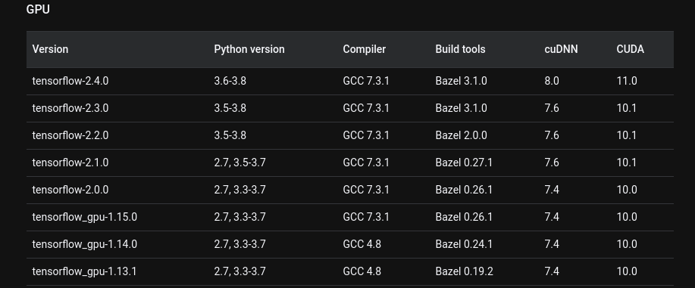Click CUDA 10.0 in tensorflow_gpu-1.15.0 row
The image size is (695, 288).
(627, 217)
